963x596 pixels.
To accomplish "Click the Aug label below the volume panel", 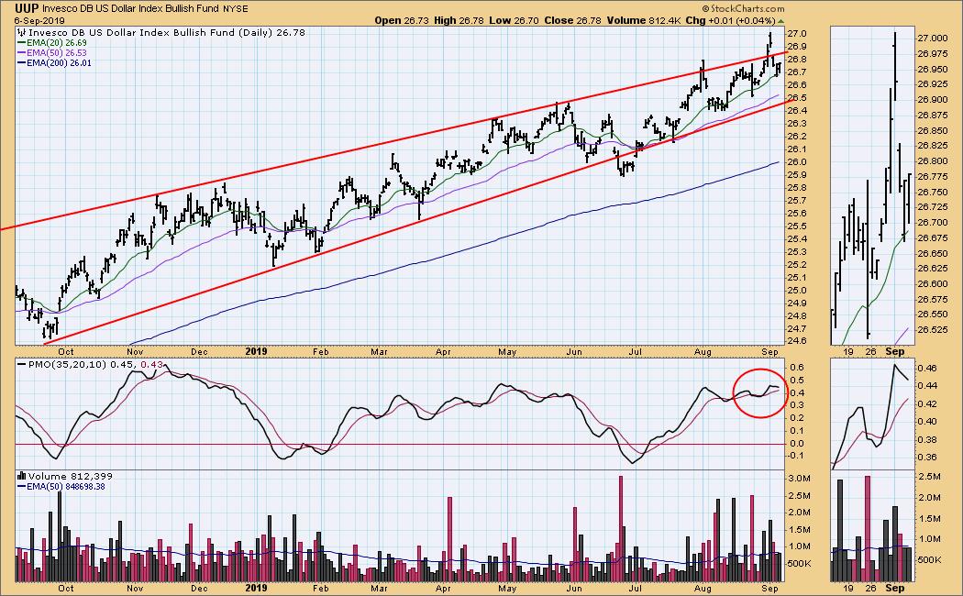I will pyautogui.click(x=703, y=588).
